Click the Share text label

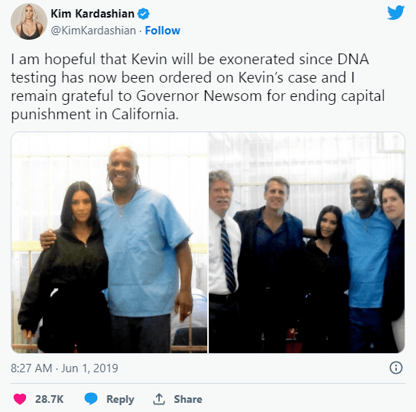click(x=188, y=399)
